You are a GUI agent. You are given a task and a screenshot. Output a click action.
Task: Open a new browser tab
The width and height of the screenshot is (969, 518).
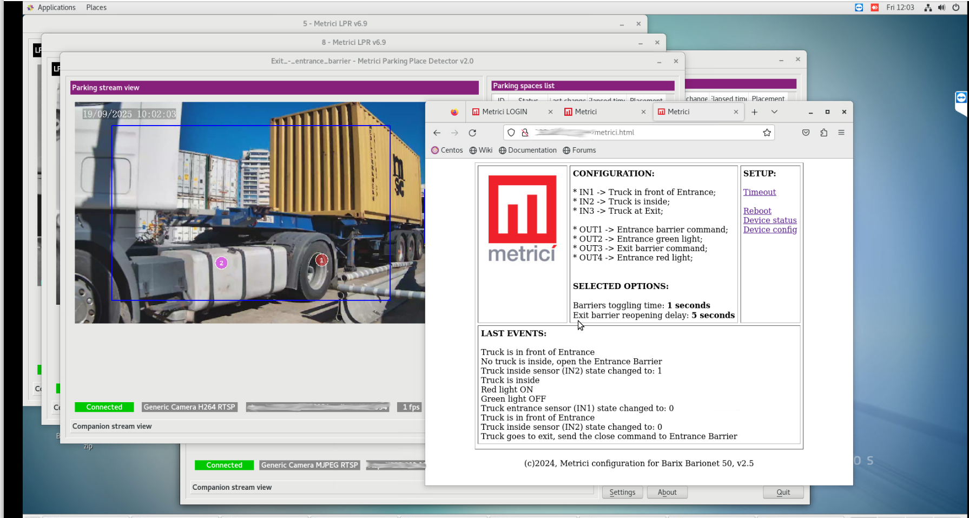754,112
